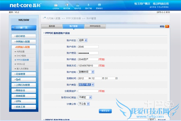Open the 账户控制 (到期时间) dropdown
The image size is (181, 121).
coord(86,72)
